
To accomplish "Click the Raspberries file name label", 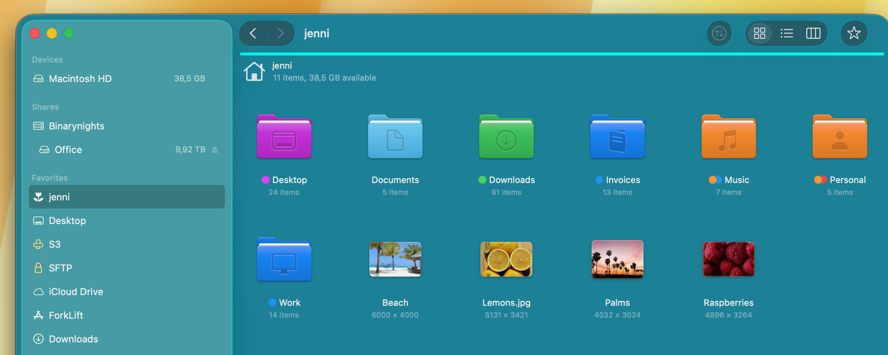I will 729,303.
